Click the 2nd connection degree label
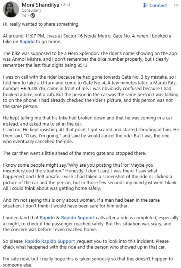 pos(66,5)
